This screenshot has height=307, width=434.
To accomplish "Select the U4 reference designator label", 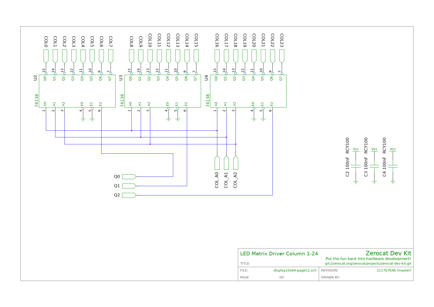I will (206, 78).
